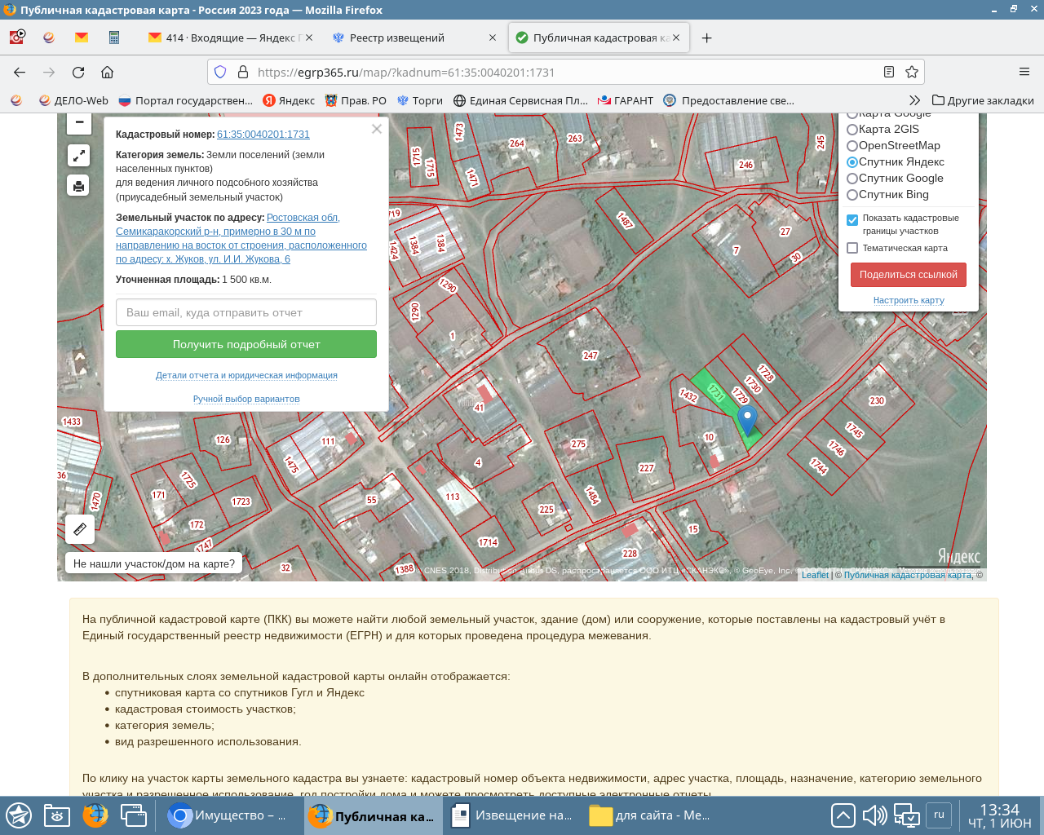This screenshot has height=835, width=1044.
Task: Zoom out using the minus control
Action: coord(78,122)
